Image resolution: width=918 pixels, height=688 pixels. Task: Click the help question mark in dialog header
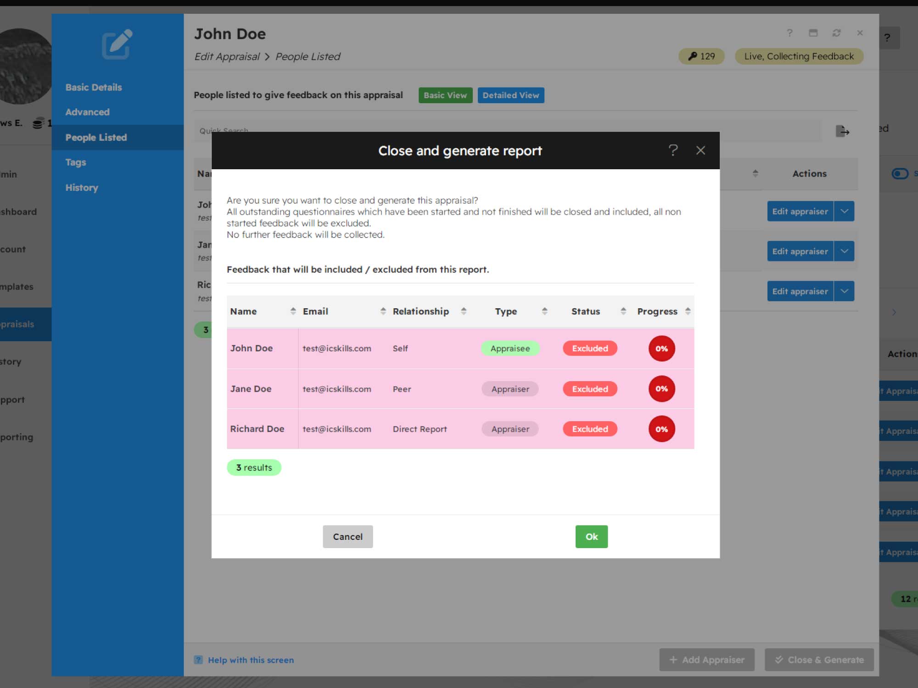673,150
